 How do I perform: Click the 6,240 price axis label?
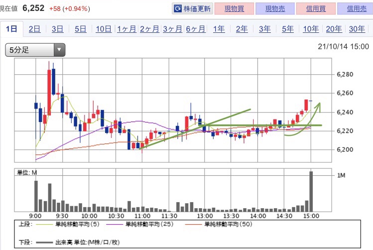click(345, 112)
